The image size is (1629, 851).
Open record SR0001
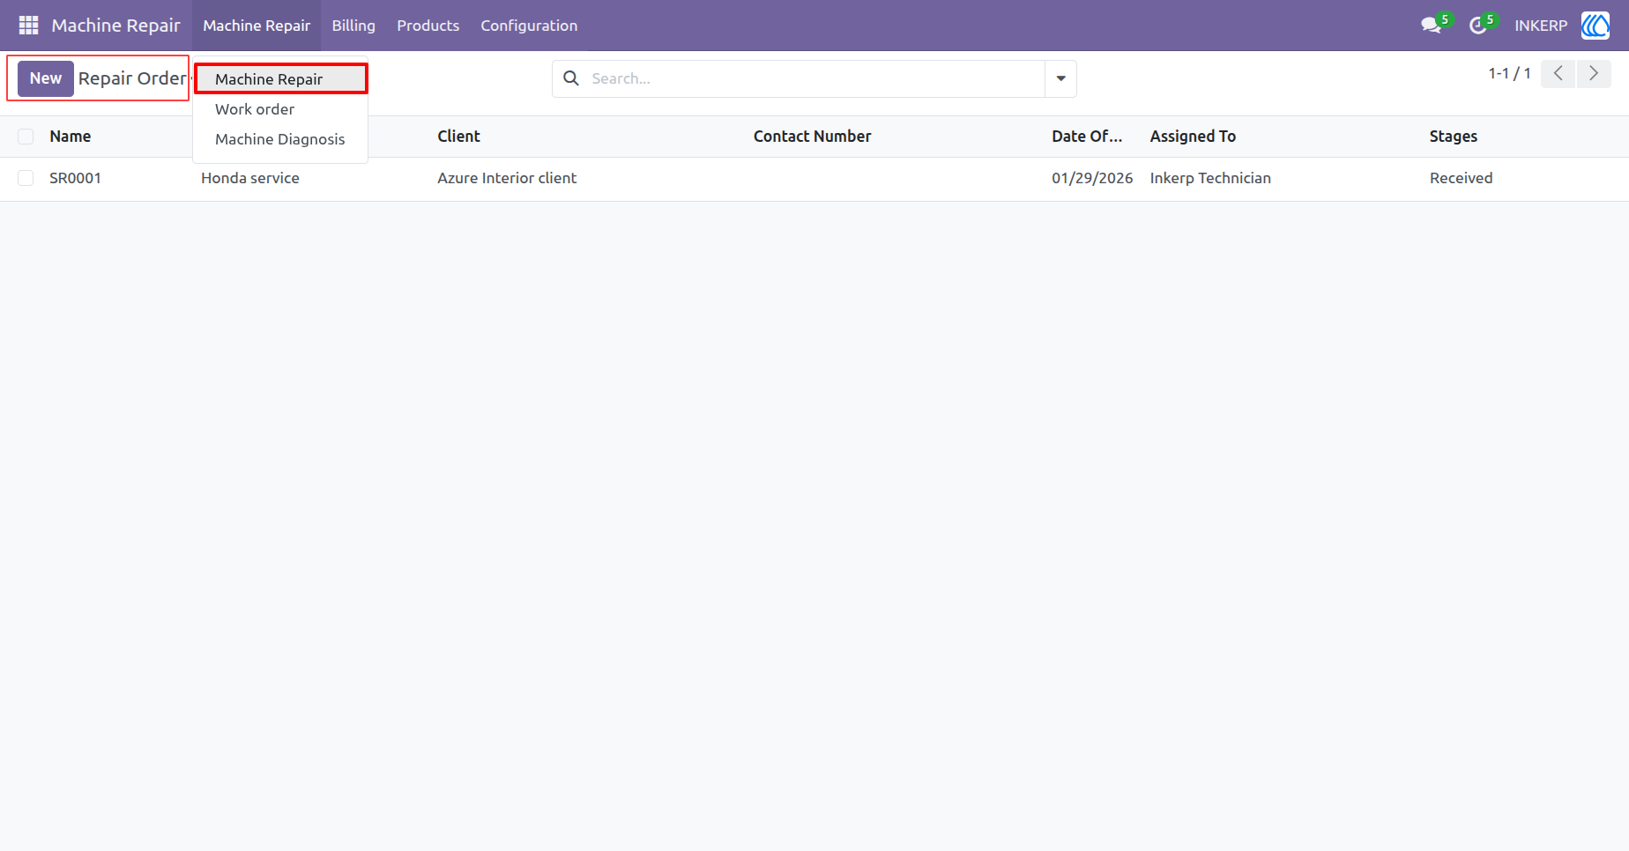tap(75, 178)
